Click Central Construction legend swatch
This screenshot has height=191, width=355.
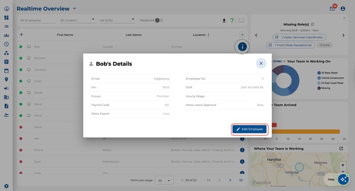point(319,78)
